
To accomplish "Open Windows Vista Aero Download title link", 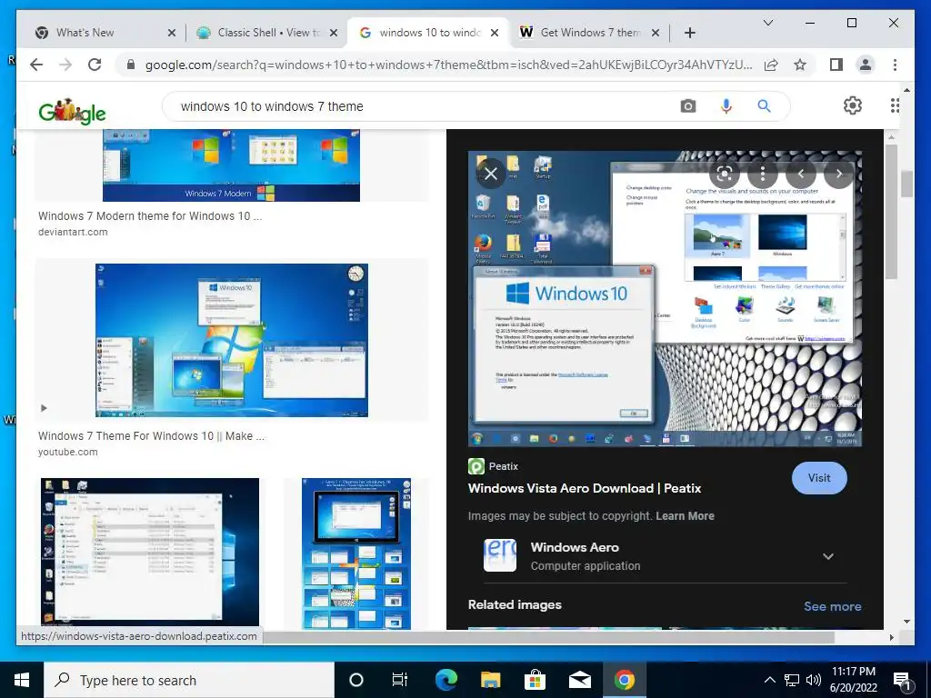I will click(x=585, y=488).
